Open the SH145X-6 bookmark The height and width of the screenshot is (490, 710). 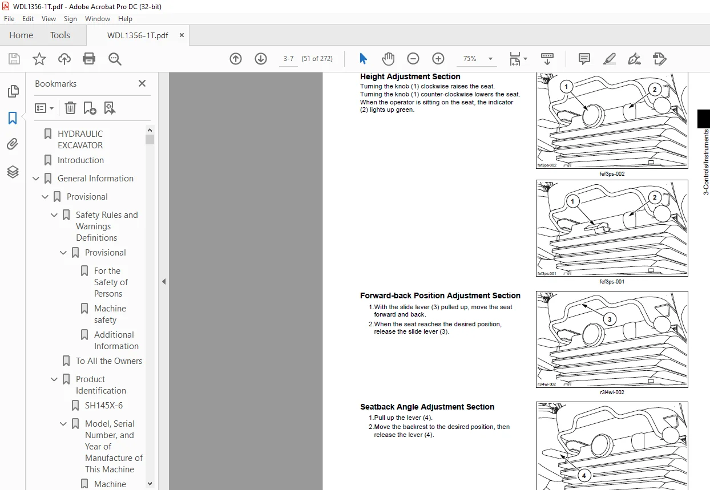(x=103, y=406)
